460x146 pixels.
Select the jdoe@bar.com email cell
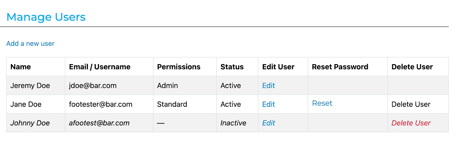click(93, 86)
